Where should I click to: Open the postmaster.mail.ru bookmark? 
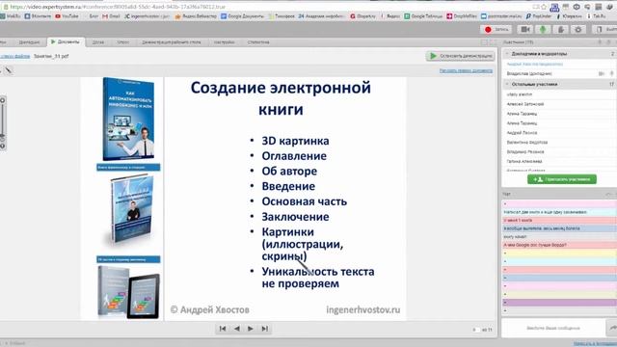click(x=501, y=16)
